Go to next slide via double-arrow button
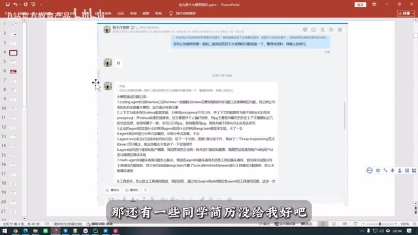 (415, 212)
